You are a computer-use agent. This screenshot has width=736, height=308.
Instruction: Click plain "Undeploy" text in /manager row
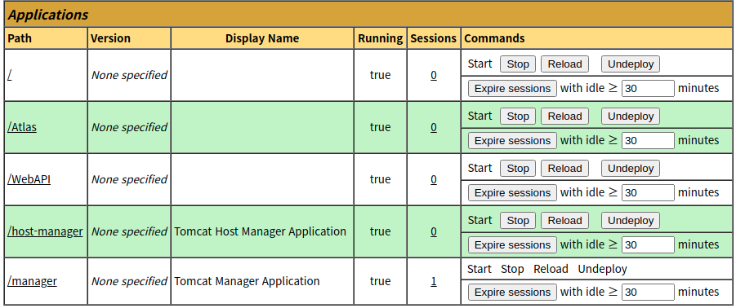(602, 269)
